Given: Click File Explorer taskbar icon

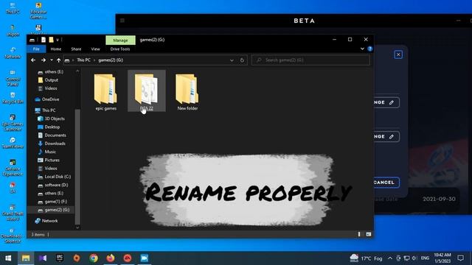Looking at the screenshot, I should point(26,258).
